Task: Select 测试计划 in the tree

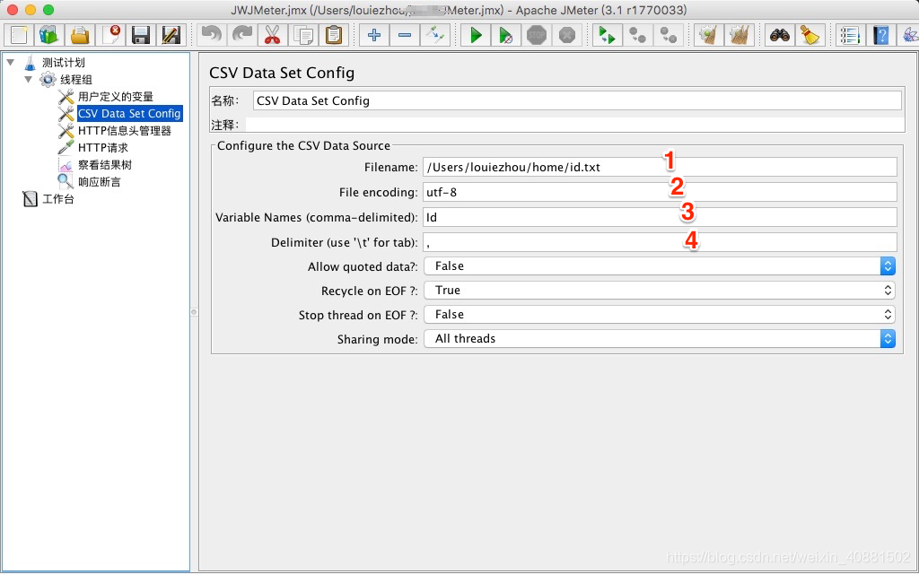Action: [64, 63]
